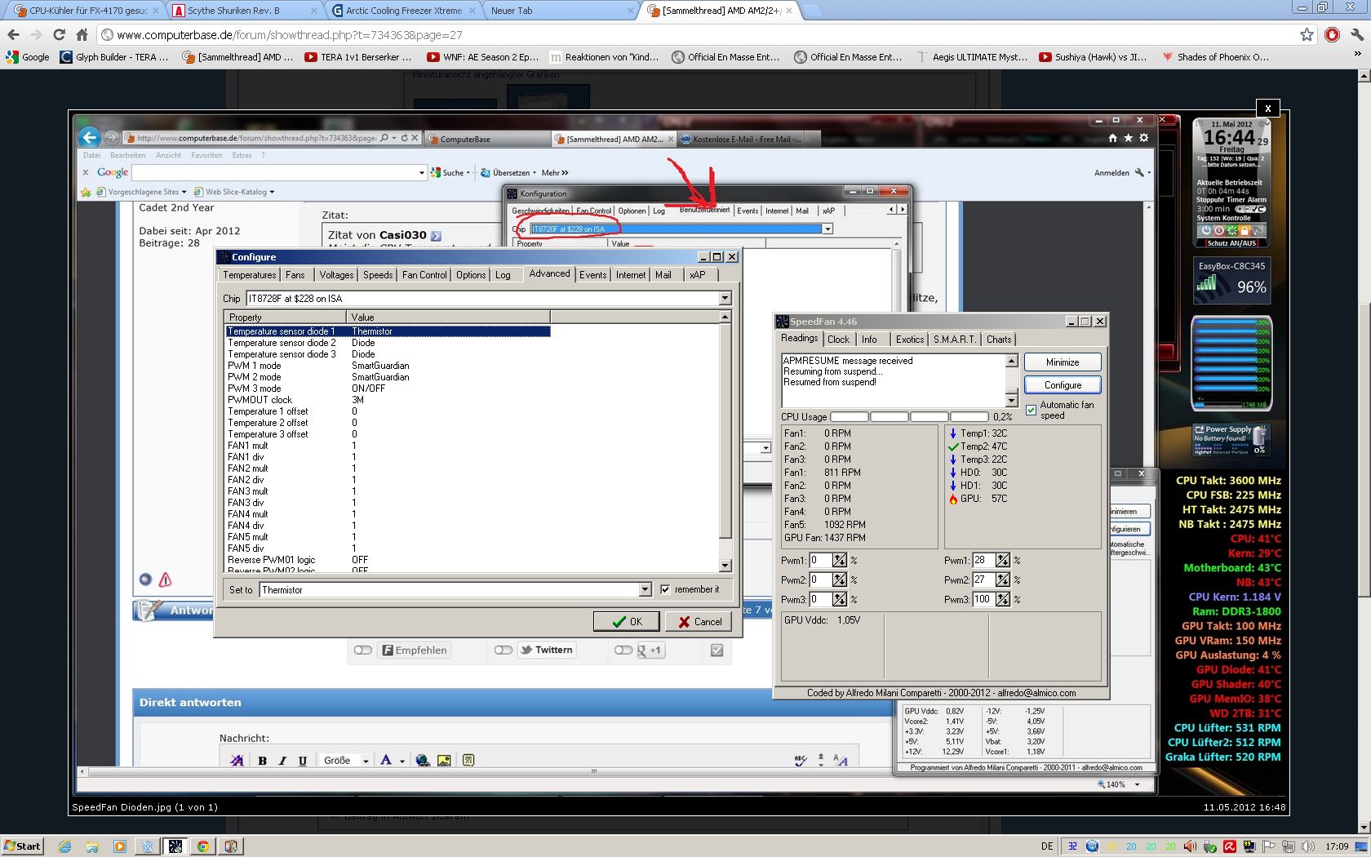Bookmark this page with the star icon

tap(1307, 35)
